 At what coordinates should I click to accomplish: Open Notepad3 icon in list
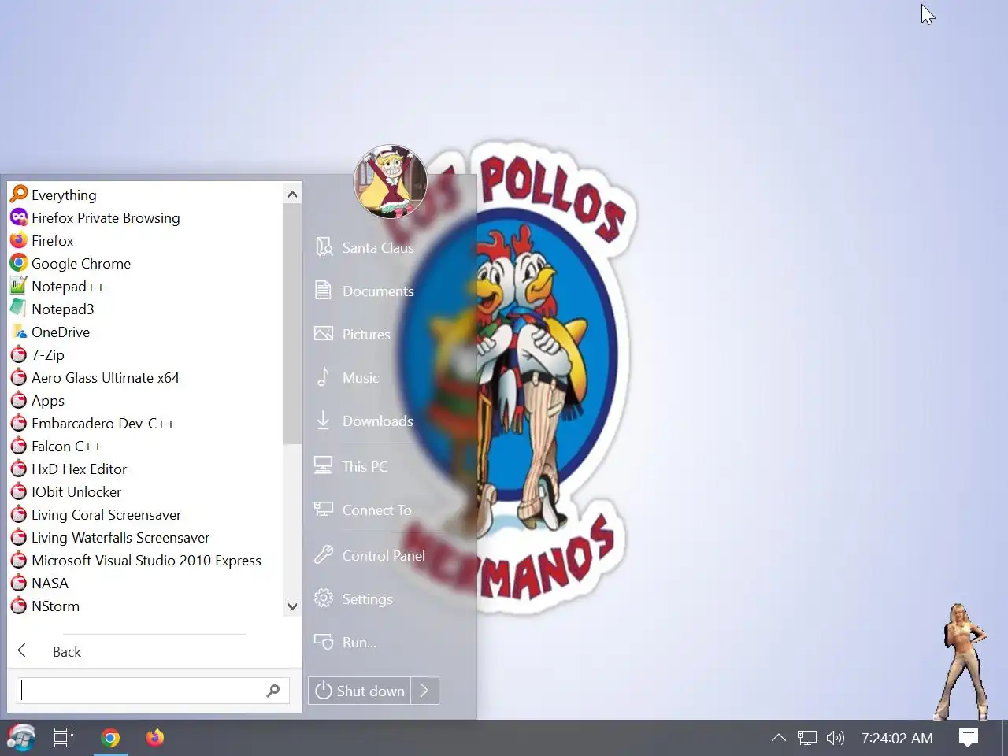pyautogui.click(x=19, y=309)
